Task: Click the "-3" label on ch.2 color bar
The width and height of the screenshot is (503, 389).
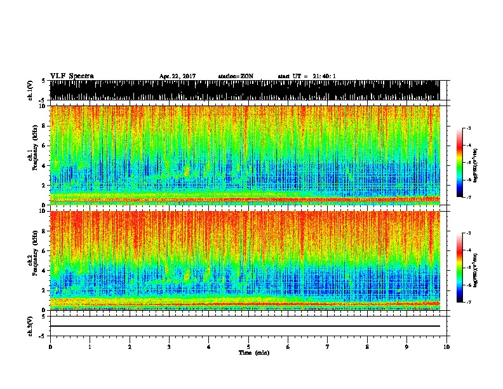Action: tap(468, 233)
